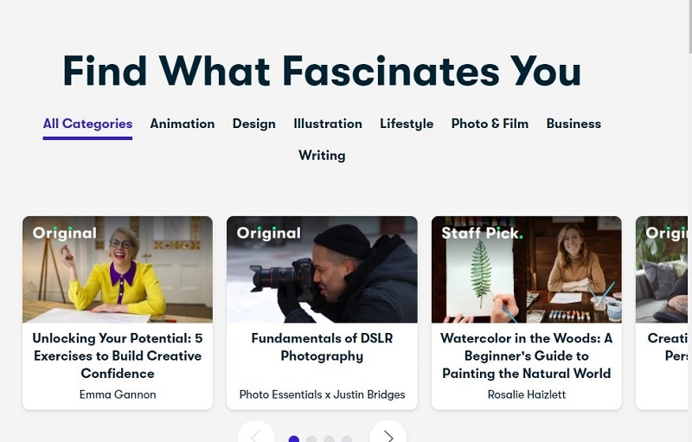The height and width of the screenshot is (442, 692).
Task: Show Illustration classes
Action: pos(327,124)
